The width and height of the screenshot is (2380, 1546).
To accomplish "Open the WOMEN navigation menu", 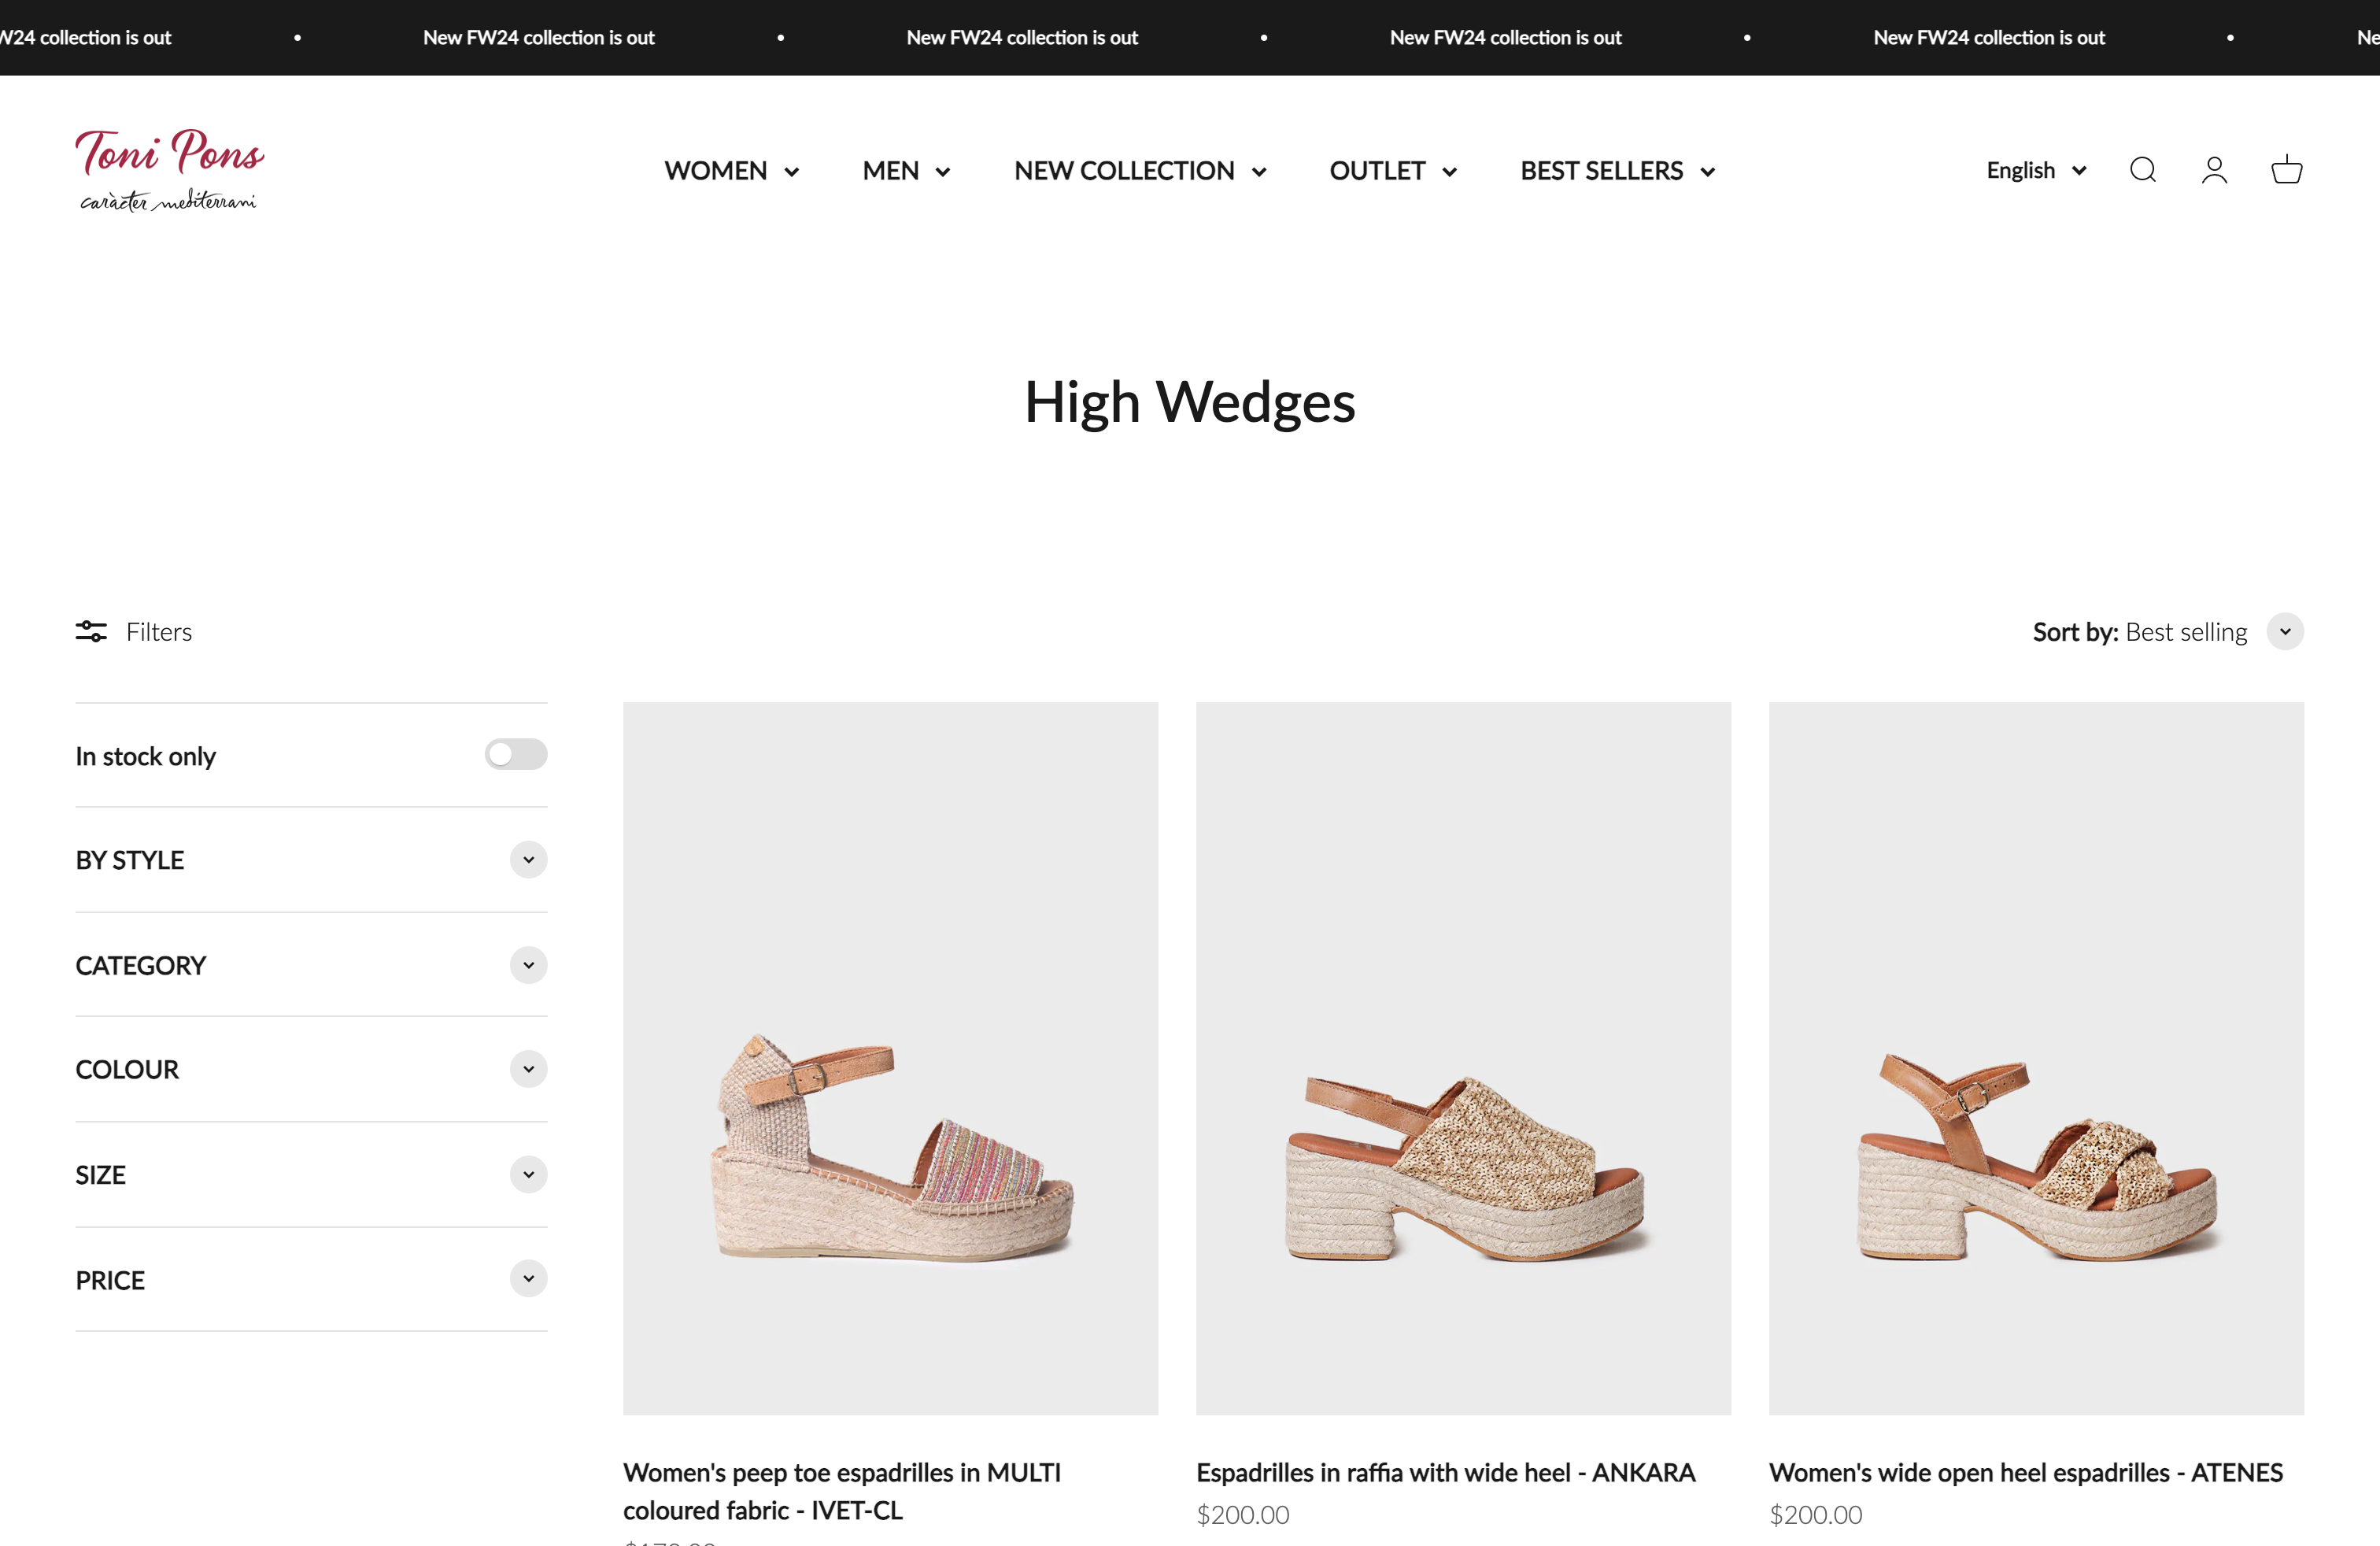I will [731, 171].
